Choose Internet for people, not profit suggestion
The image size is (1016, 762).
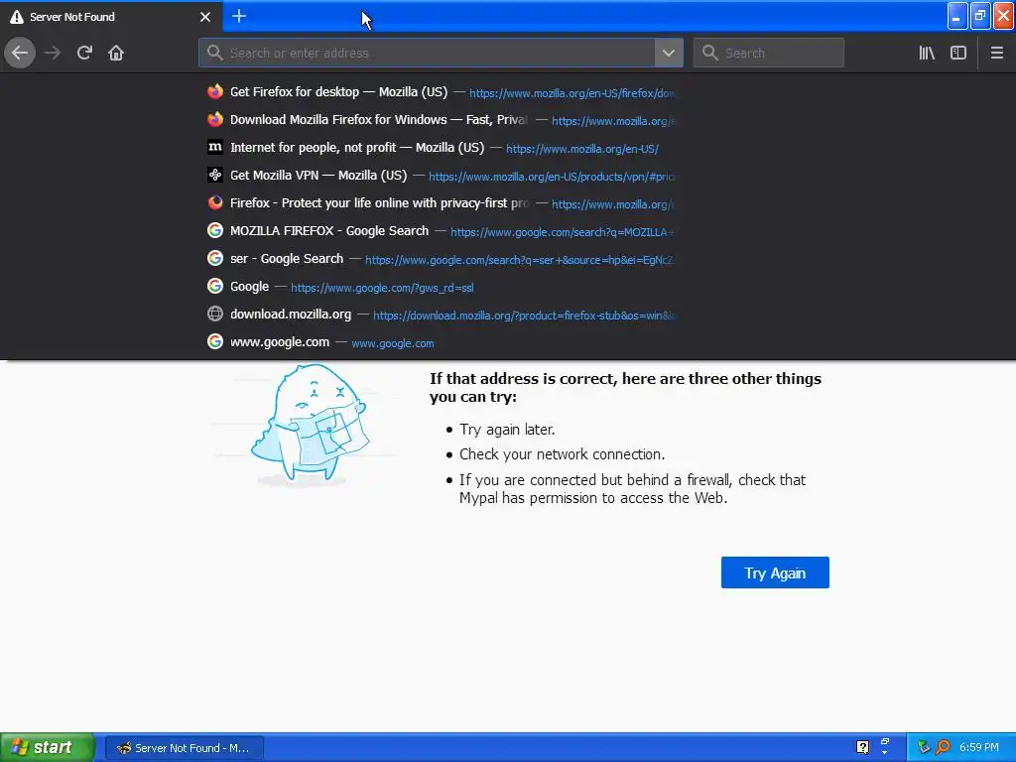tap(441, 148)
